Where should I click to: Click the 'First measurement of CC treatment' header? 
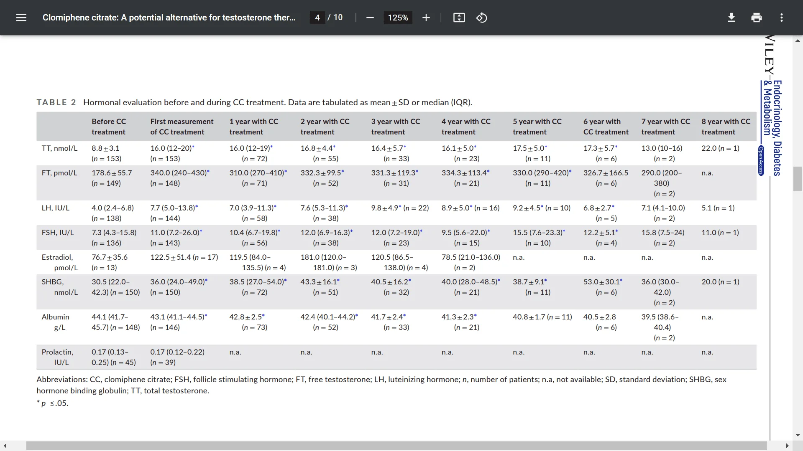coord(182,127)
